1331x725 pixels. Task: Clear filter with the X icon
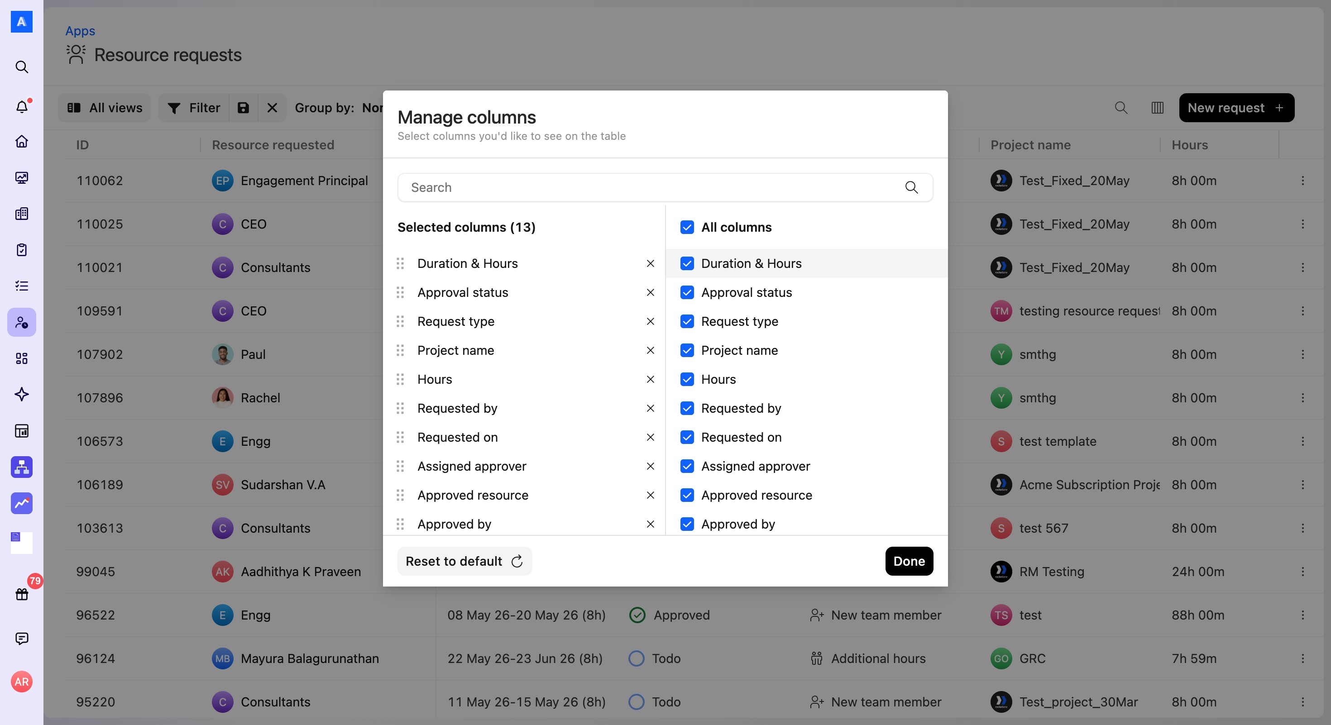[x=272, y=107]
